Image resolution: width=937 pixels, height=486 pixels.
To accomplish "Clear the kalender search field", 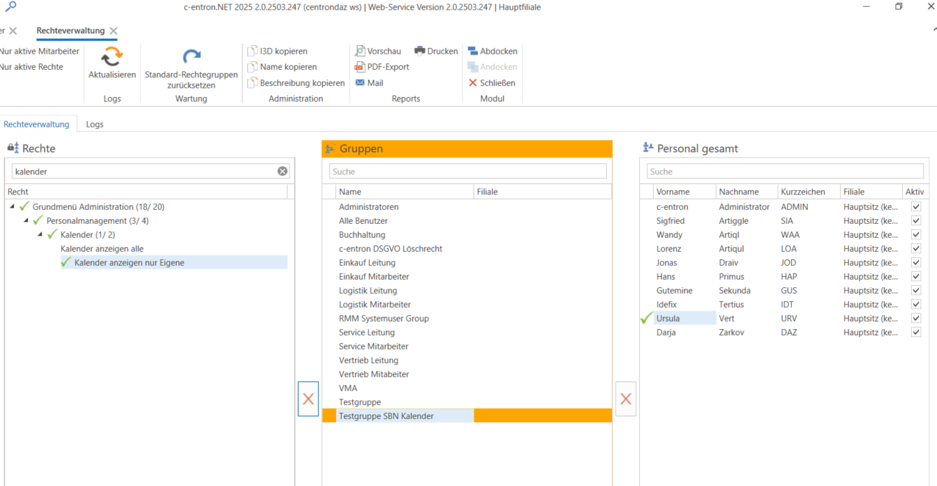I will coord(283,172).
